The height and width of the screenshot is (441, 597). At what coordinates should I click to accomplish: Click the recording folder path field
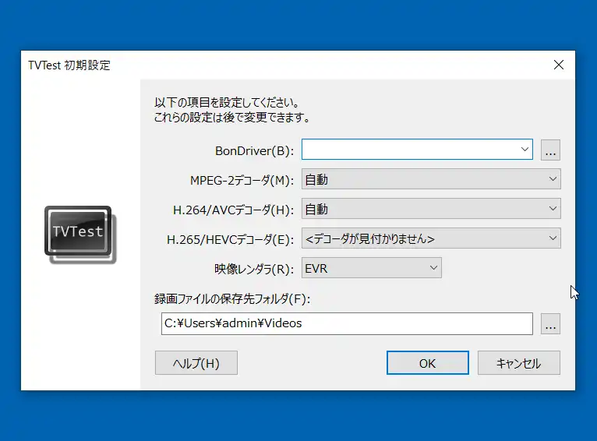(x=347, y=324)
